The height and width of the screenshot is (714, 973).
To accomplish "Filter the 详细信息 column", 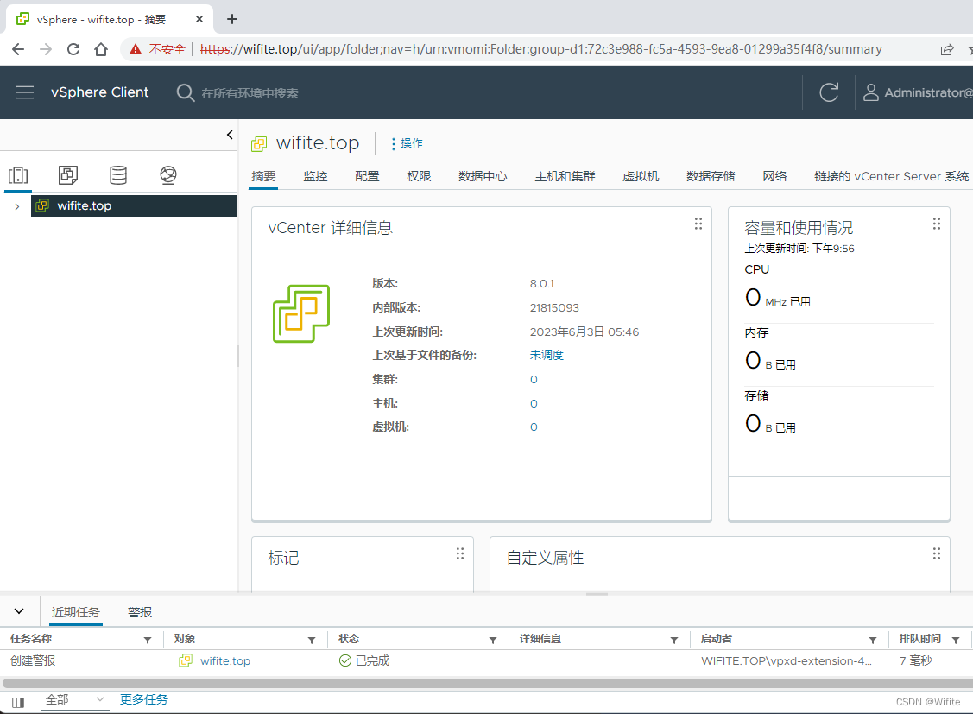I will [x=674, y=640].
